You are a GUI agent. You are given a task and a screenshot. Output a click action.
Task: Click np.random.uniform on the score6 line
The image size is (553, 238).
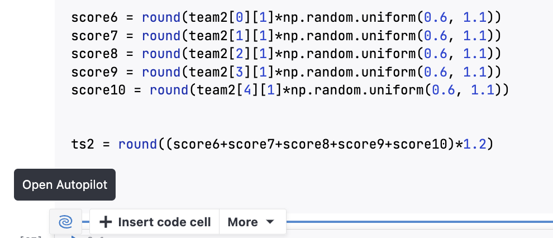pyautogui.click(x=350, y=17)
